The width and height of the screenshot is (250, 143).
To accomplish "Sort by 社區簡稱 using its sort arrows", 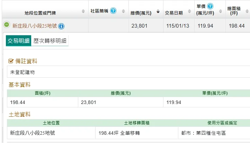I will click(123, 11).
